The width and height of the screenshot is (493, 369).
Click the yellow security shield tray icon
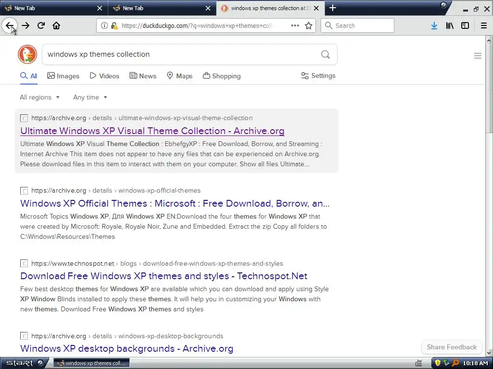[437, 363]
